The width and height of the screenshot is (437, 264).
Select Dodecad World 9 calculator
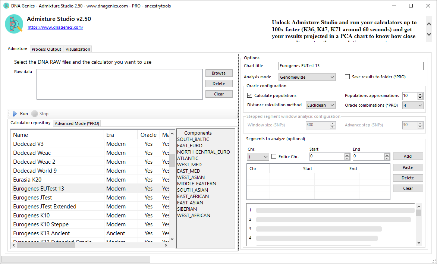coord(90,171)
